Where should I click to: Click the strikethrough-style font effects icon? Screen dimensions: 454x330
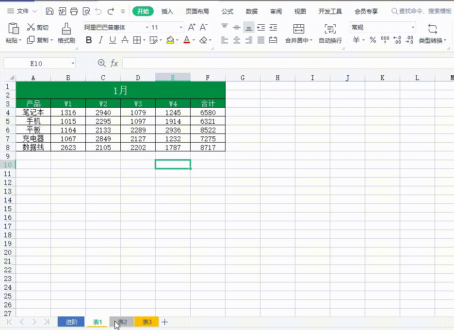tap(125, 40)
